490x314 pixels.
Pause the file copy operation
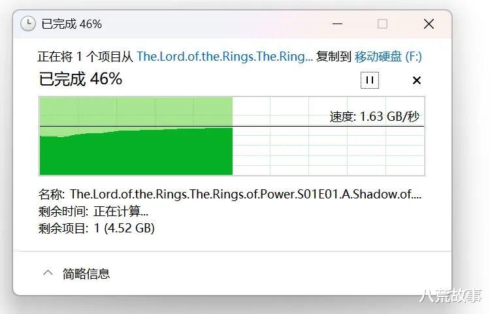[369, 80]
